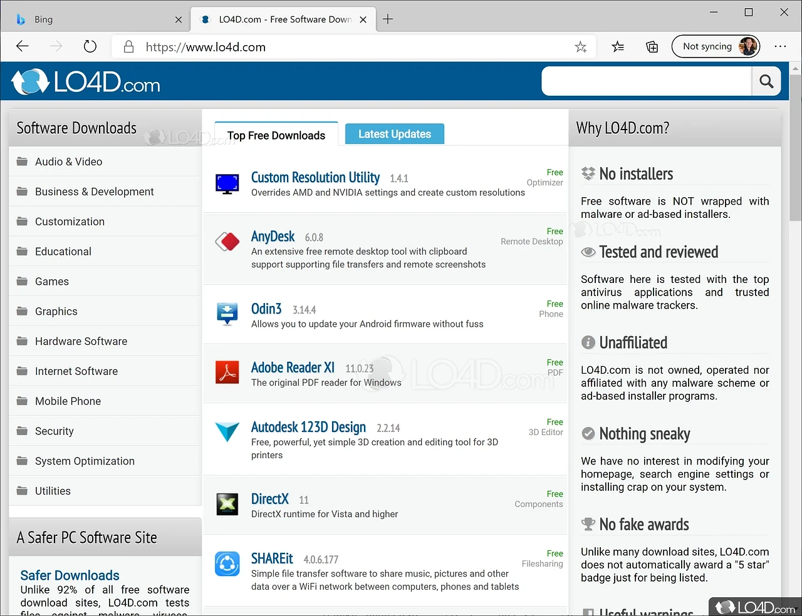
Task: Click the browser back arrow
Action: point(23,46)
